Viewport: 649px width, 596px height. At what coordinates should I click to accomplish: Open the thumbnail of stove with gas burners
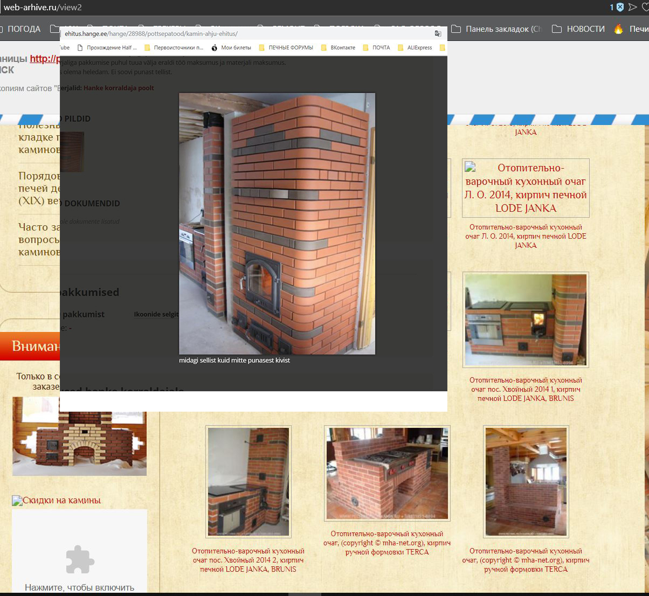[387, 474]
